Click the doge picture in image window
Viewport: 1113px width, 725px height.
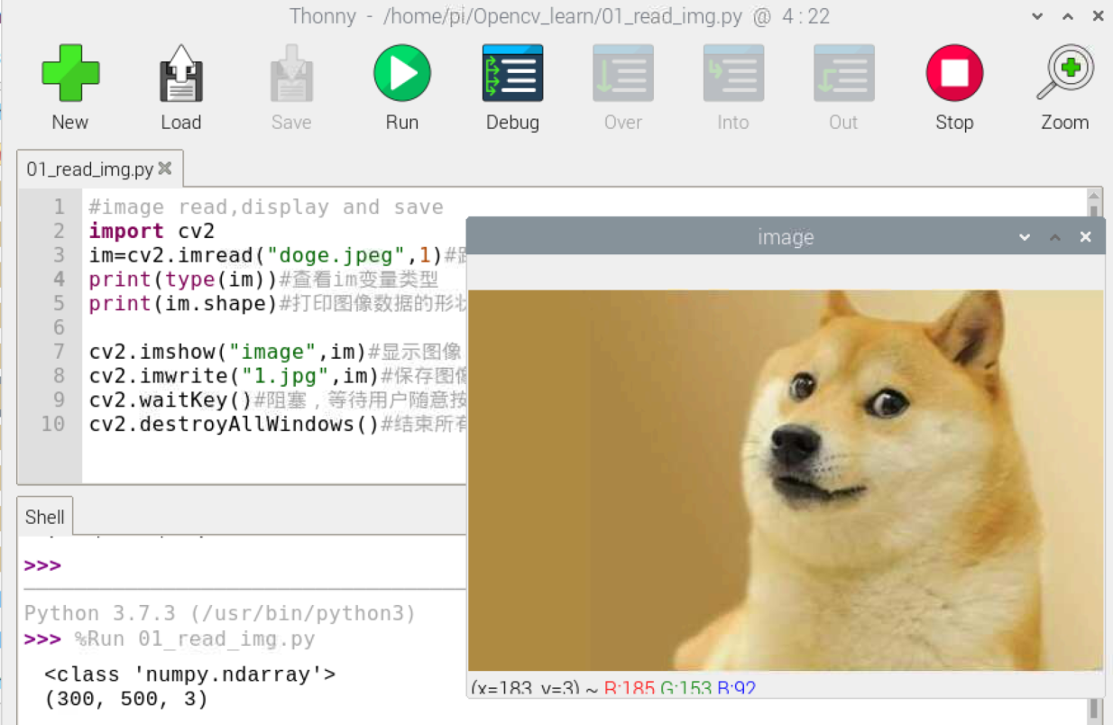coord(786,480)
